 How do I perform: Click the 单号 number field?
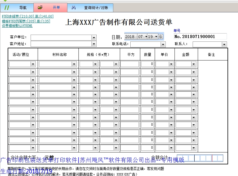(x=200, y=36)
